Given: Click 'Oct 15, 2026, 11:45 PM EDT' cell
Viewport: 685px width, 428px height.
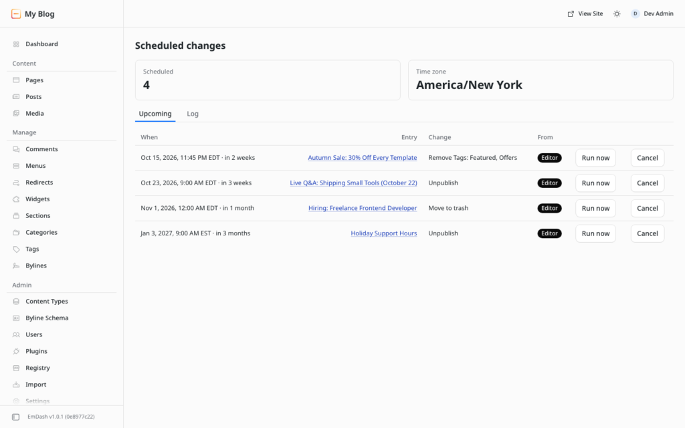Looking at the screenshot, I should pyautogui.click(x=197, y=158).
